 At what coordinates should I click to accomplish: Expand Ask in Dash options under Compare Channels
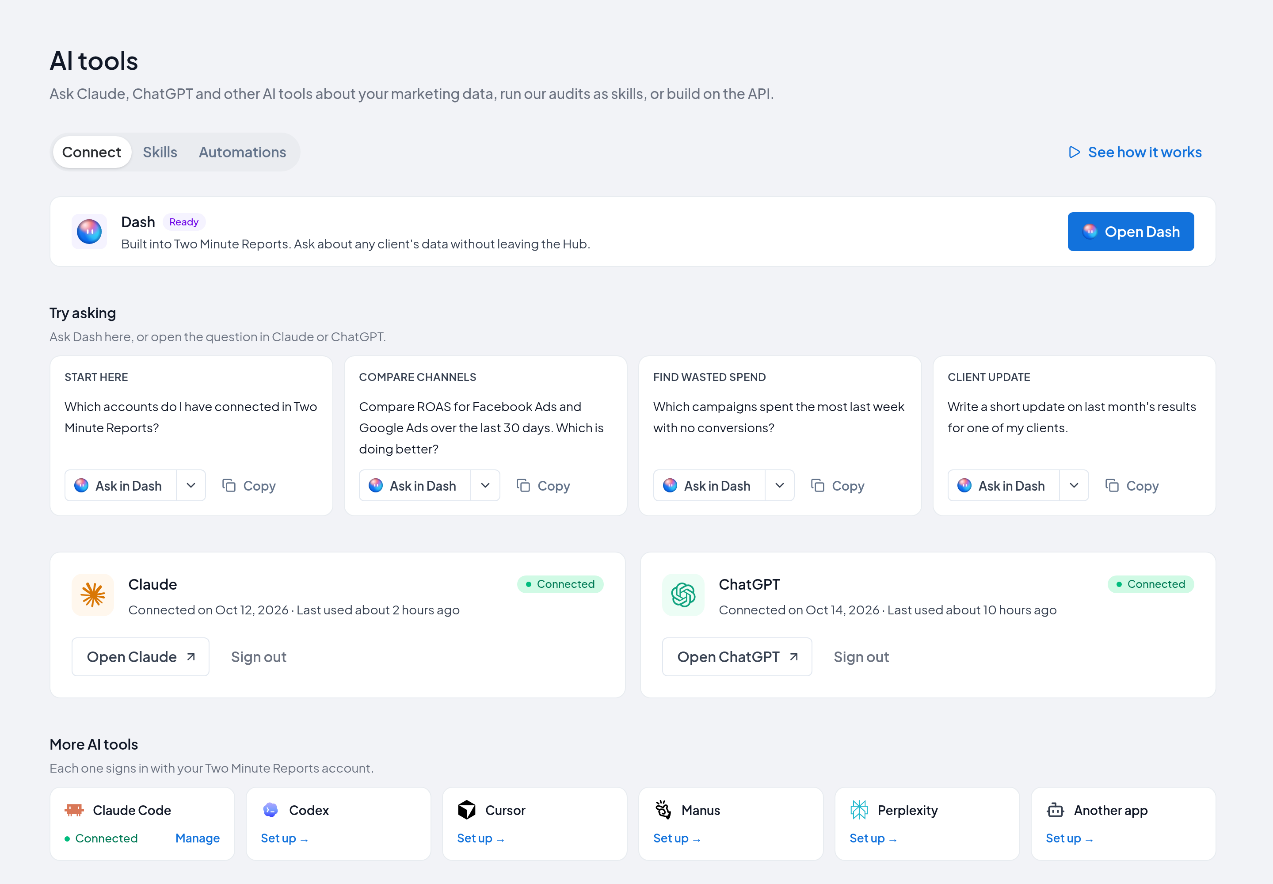(x=485, y=486)
